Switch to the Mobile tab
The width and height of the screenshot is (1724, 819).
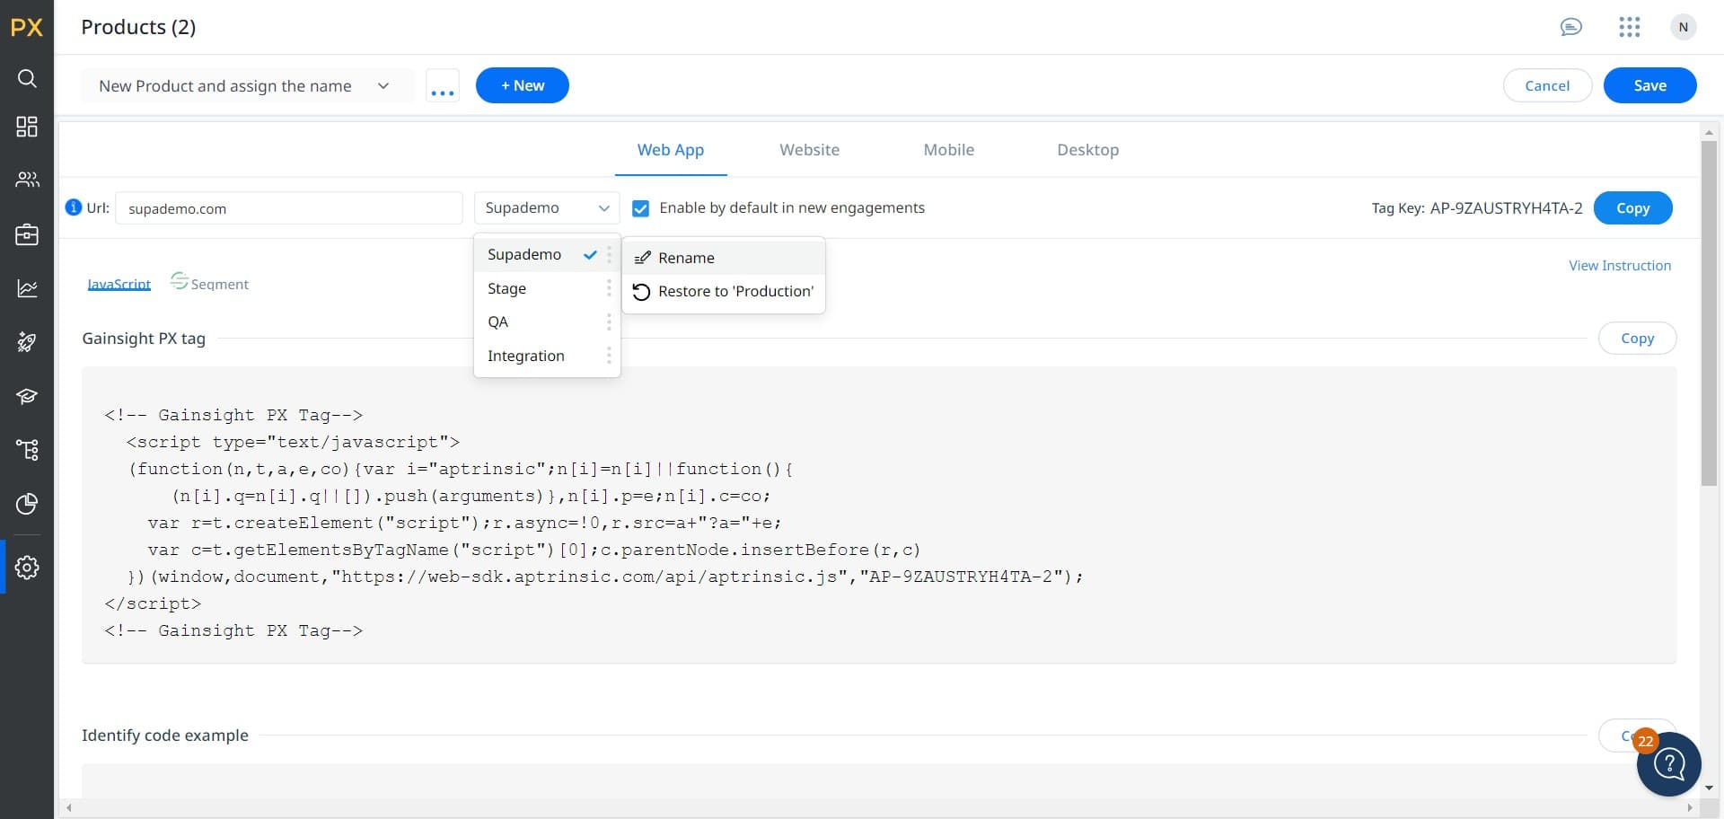click(948, 150)
